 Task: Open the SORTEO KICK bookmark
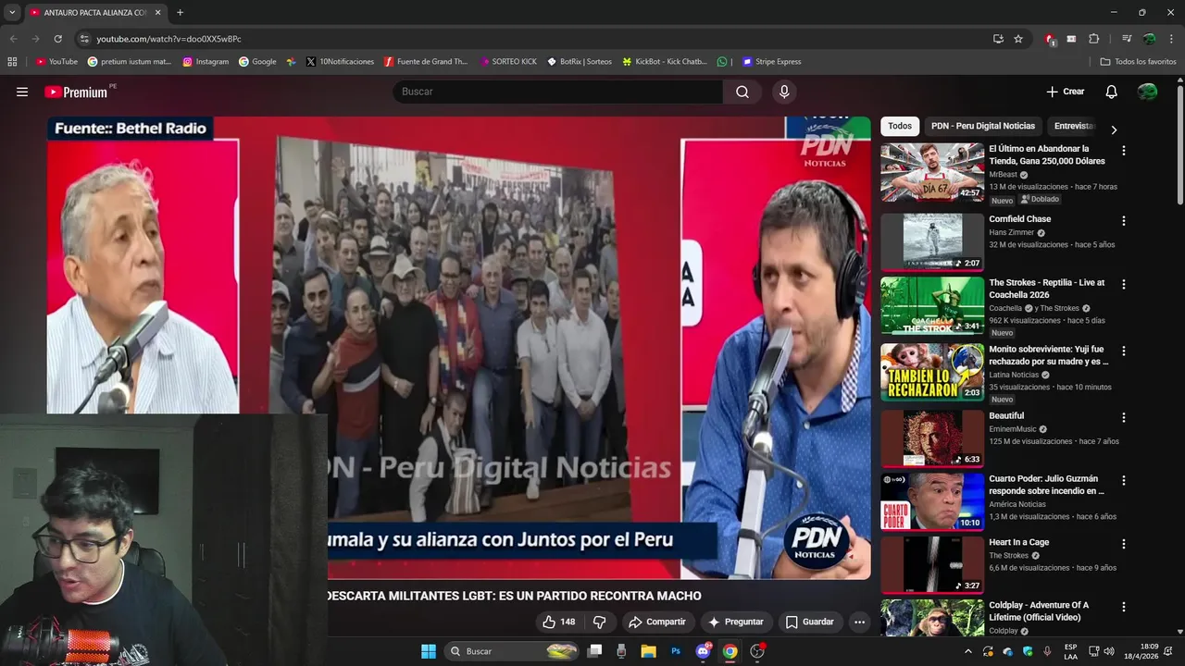coord(508,62)
